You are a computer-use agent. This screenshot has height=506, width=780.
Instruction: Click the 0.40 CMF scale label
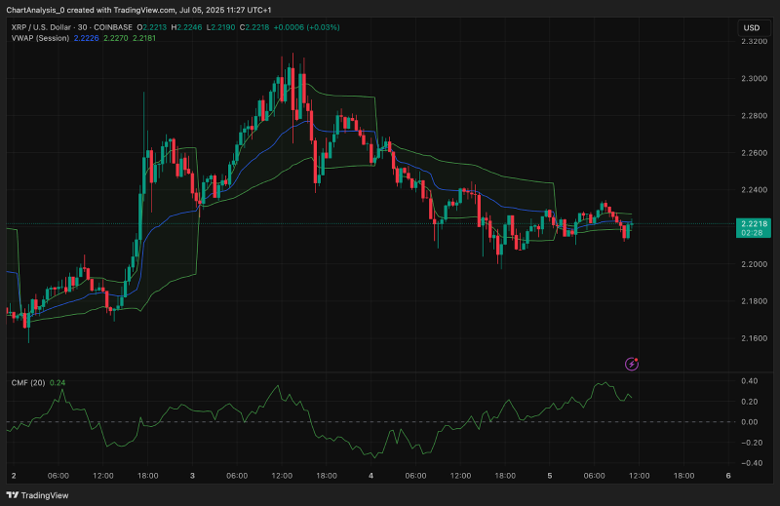point(750,381)
